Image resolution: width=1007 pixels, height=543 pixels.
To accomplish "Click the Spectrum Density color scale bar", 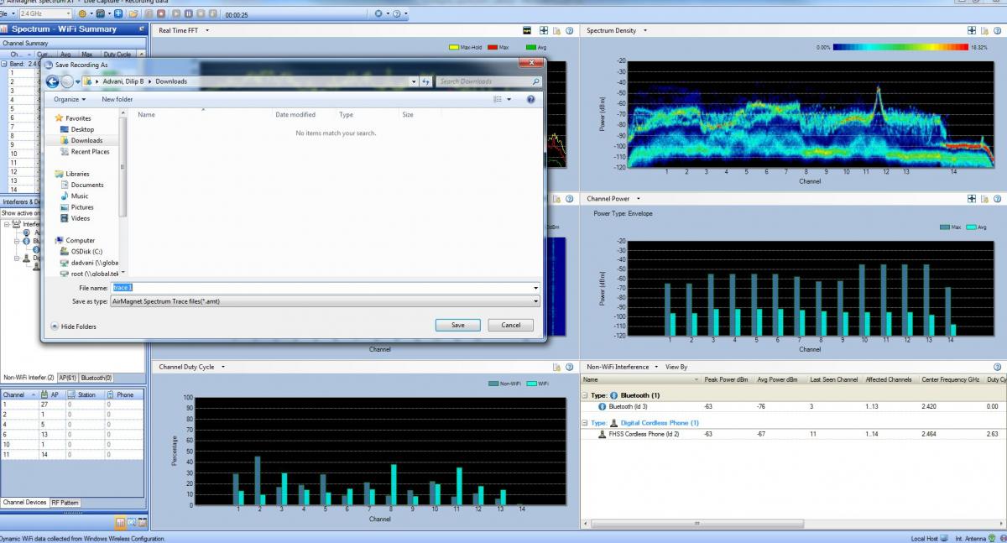I will click(900, 48).
